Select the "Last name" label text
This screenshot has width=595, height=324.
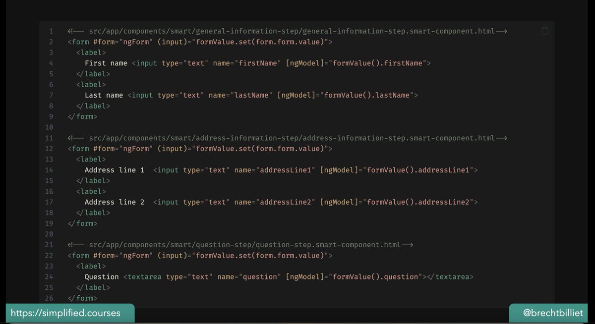[104, 96]
